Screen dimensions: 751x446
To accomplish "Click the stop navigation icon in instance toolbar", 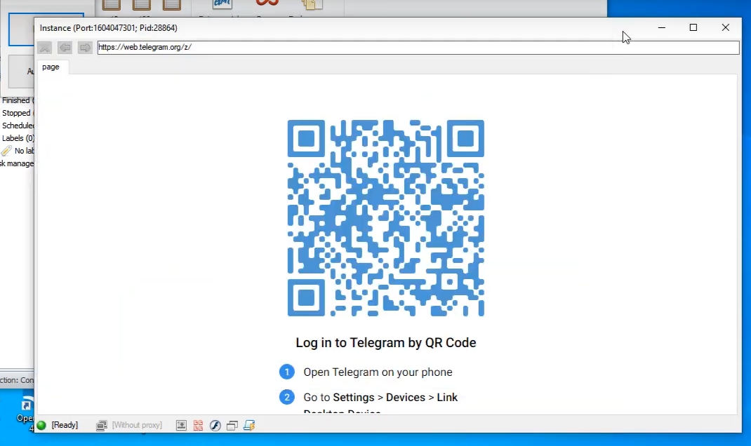I will [44, 47].
